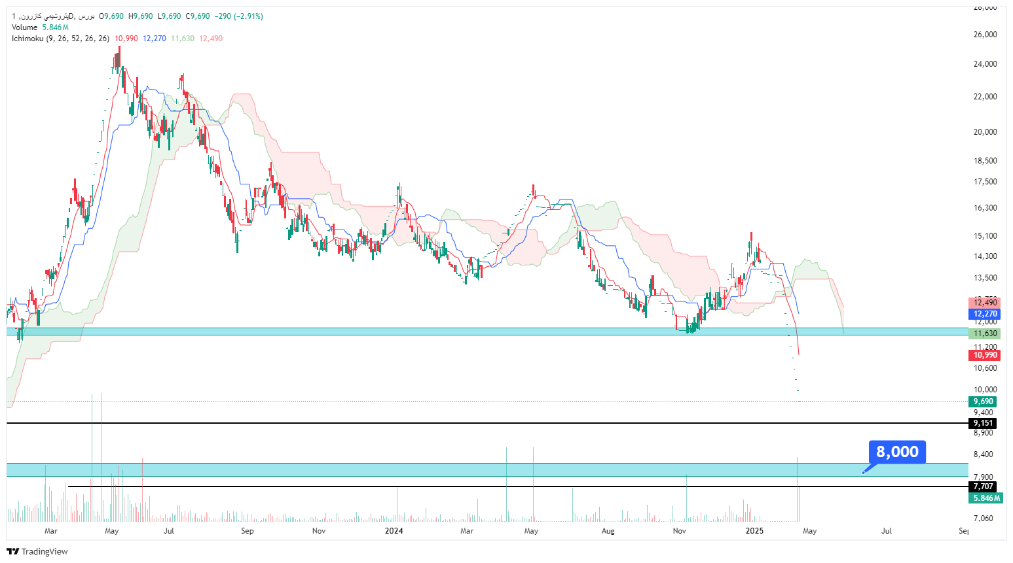Click the red 10,990 value in the Ichimoku legend
The height and width of the screenshot is (563, 1013).
click(x=126, y=39)
